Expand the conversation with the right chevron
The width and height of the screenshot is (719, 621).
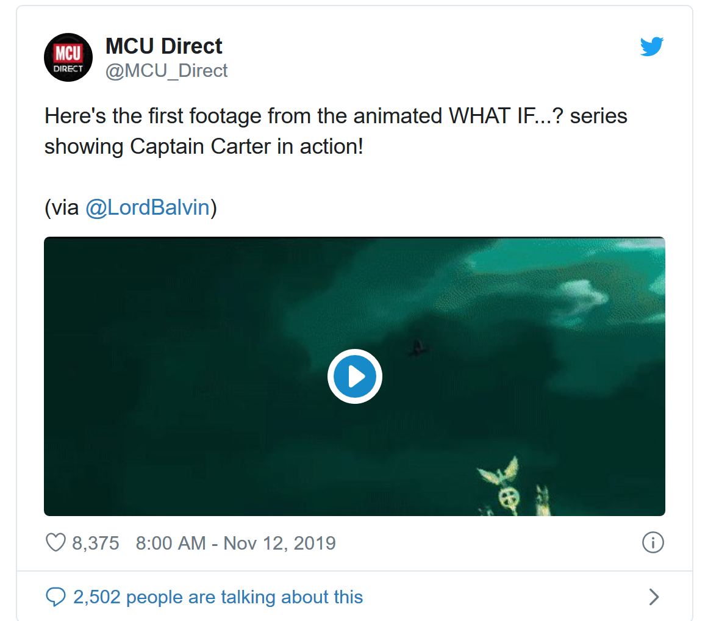(654, 597)
